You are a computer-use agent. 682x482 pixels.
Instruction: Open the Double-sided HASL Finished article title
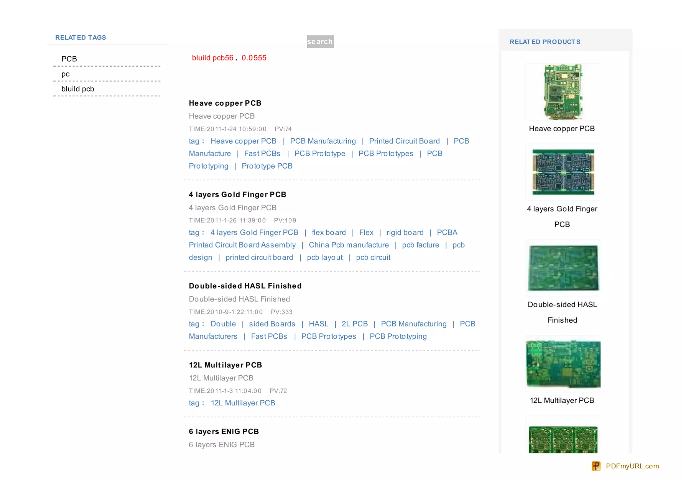click(x=245, y=286)
